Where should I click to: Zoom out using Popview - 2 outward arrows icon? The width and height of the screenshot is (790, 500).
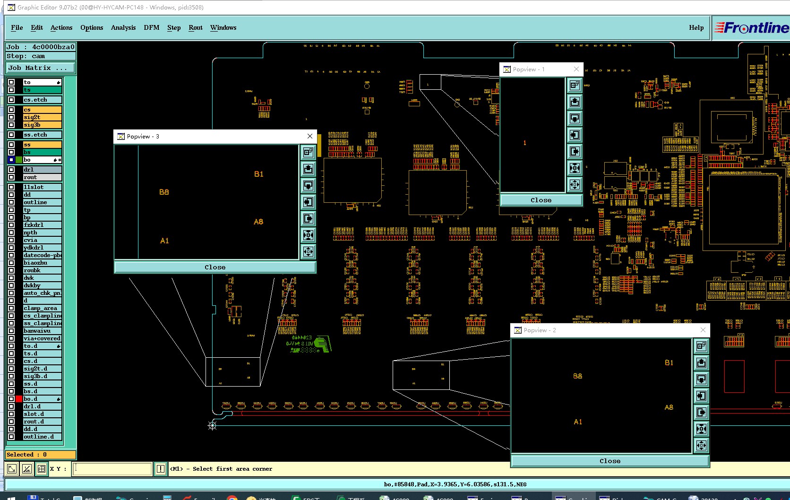(x=701, y=445)
